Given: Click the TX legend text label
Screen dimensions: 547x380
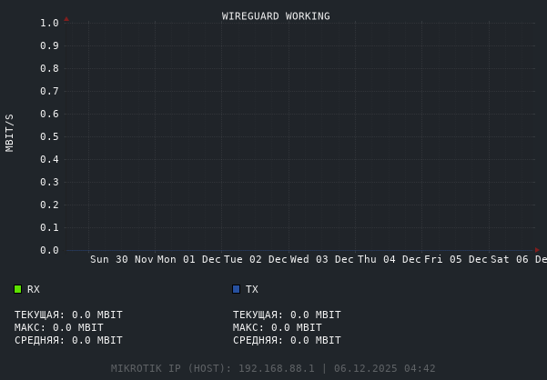Looking at the screenshot, I should (x=252, y=289).
